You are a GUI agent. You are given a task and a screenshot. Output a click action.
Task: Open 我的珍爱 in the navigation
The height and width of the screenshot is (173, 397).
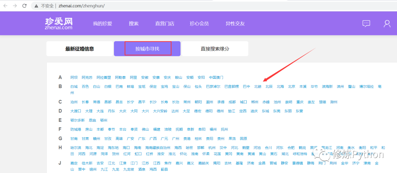pos(102,24)
